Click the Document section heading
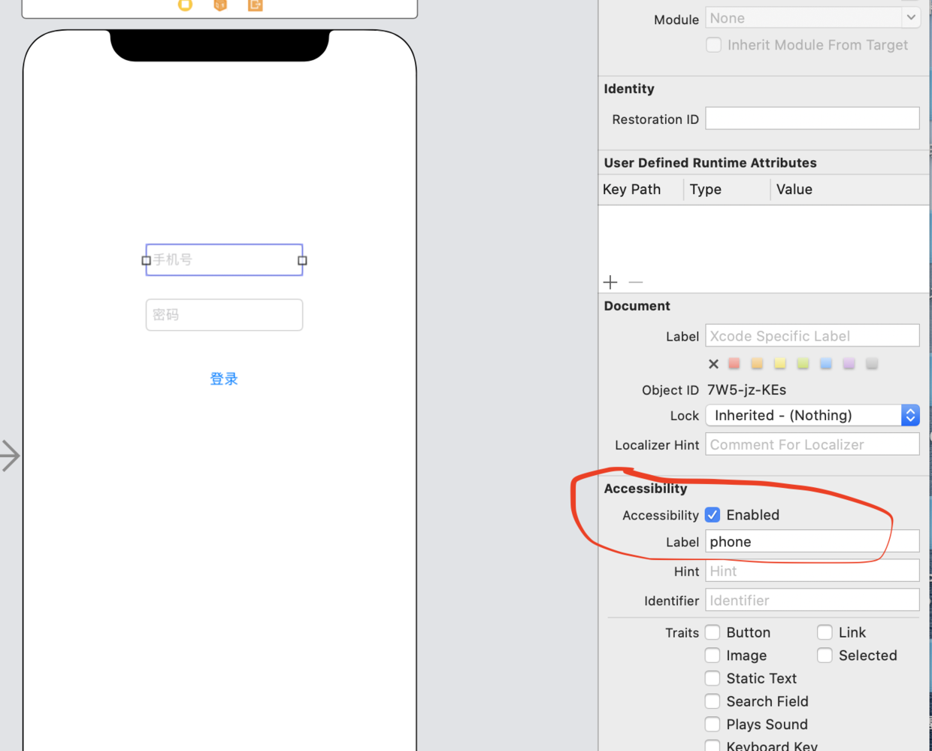Viewport: 932px width, 751px height. [637, 306]
